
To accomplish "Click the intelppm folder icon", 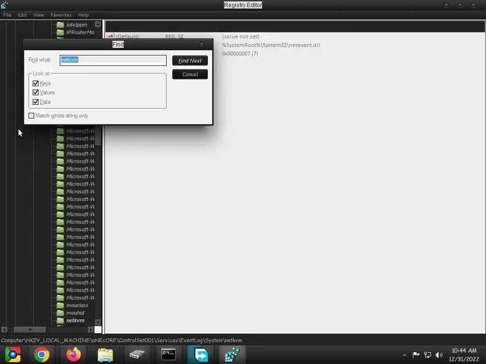I will 60,25.
